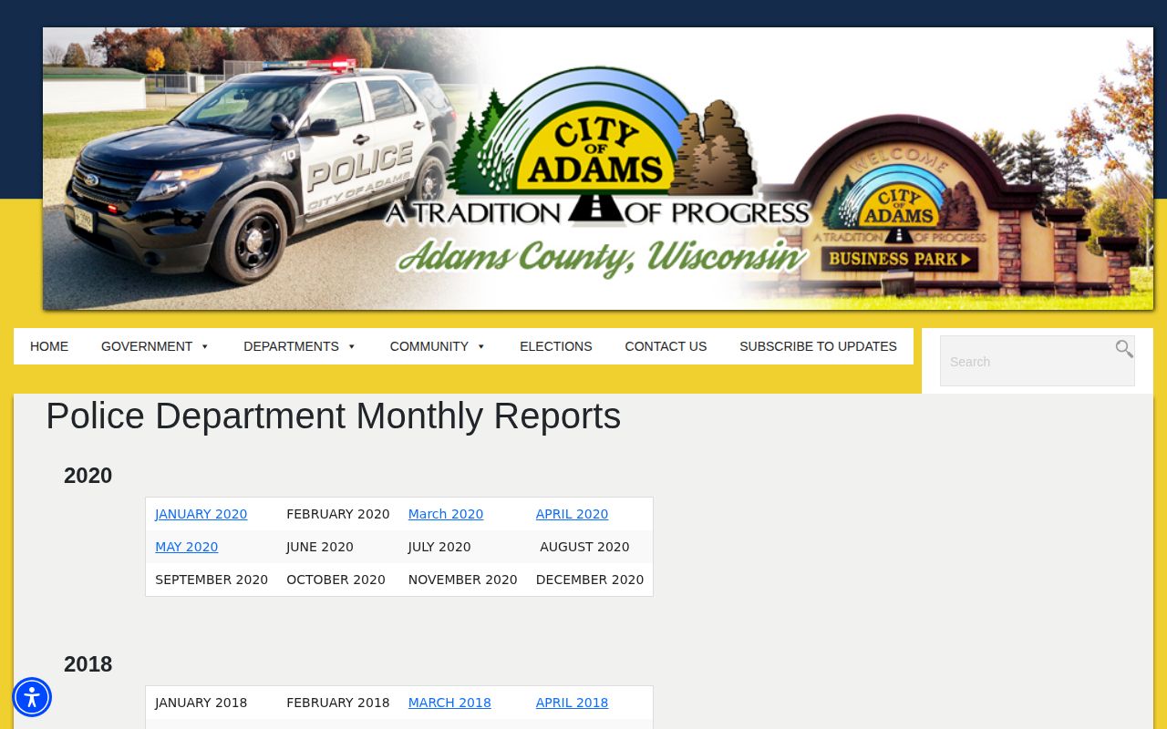Focus the Search input field
The width and height of the screenshot is (1167, 729).
1038,361
